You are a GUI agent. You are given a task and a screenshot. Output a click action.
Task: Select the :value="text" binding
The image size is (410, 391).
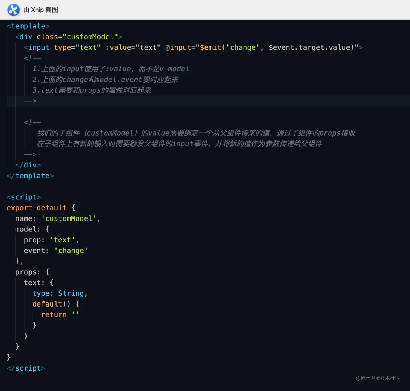(133, 47)
